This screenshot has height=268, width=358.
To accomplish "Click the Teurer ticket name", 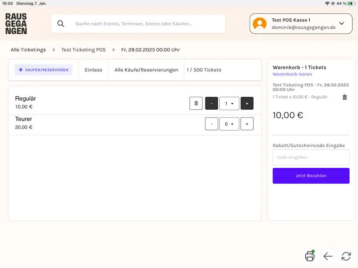I will [23, 119].
